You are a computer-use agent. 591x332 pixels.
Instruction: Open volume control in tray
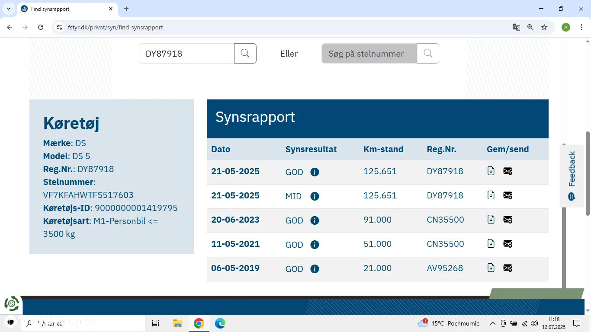click(x=534, y=323)
